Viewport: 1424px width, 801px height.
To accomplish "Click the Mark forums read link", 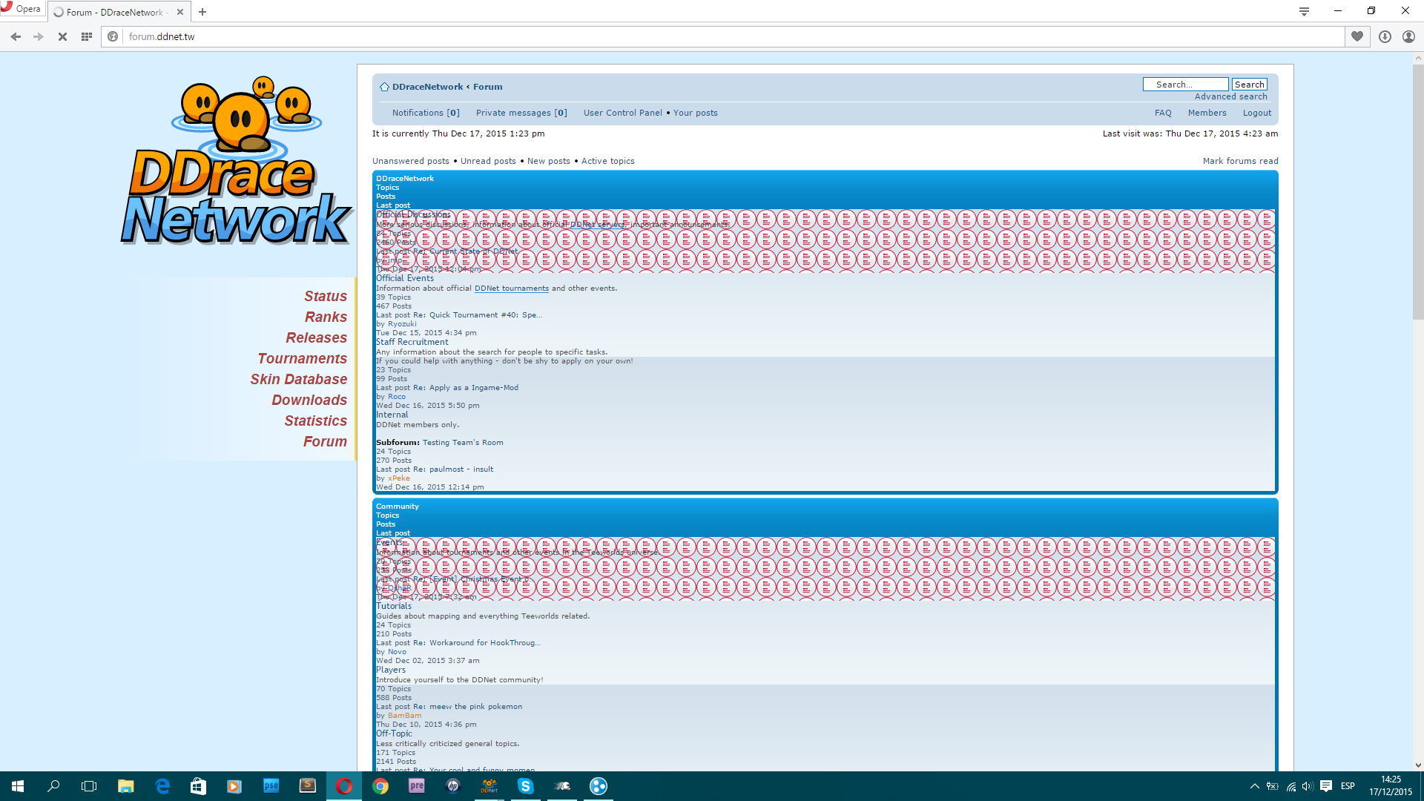I will click(1240, 161).
